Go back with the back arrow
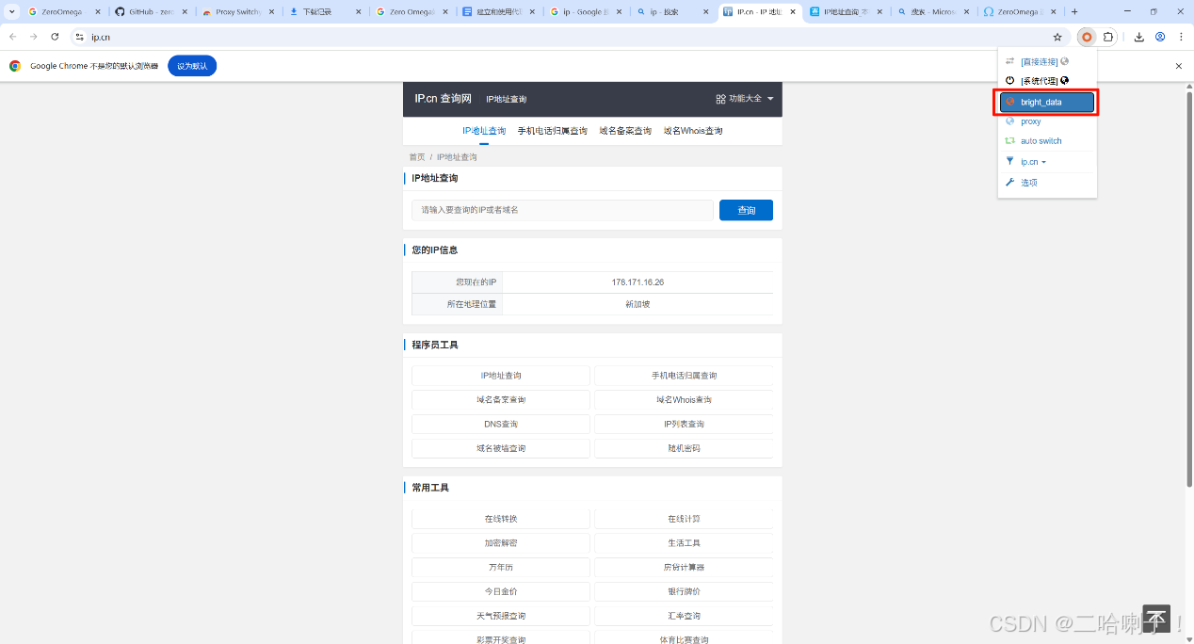 12,37
